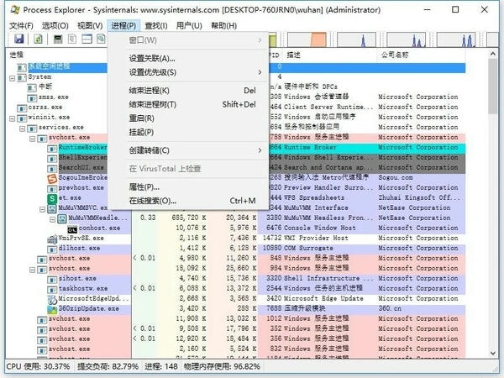This screenshot has width=504, height=378.
Task: Collapse the services.exe tree node
Action: click(22, 129)
